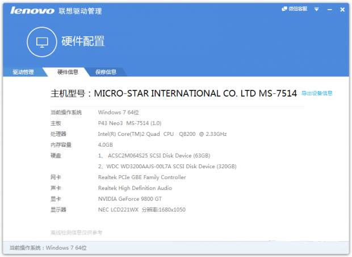
Task: Open the title bar dropdown arrow menu
Action: [x=317, y=9]
